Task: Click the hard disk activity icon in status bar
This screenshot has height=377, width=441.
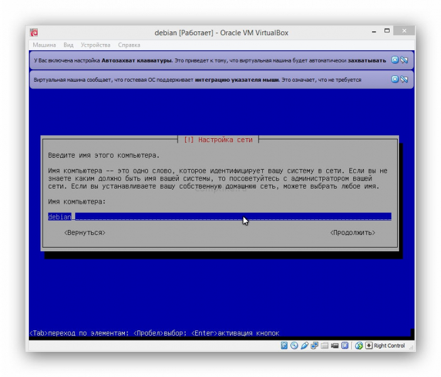Action: click(x=284, y=346)
